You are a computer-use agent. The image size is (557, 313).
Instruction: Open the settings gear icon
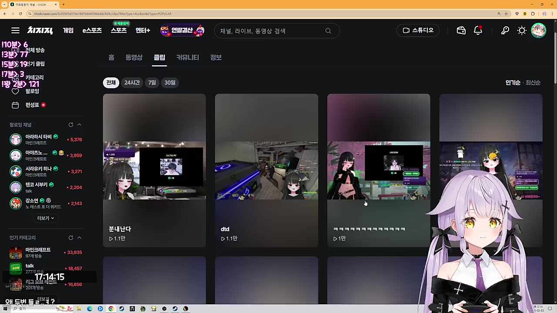tap(522, 30)
